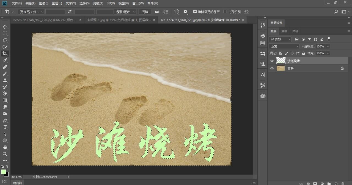Viewport: 352px width, 185px height.
Task: Select the Quick Selection tool
Action: click(x=5, y=47)
